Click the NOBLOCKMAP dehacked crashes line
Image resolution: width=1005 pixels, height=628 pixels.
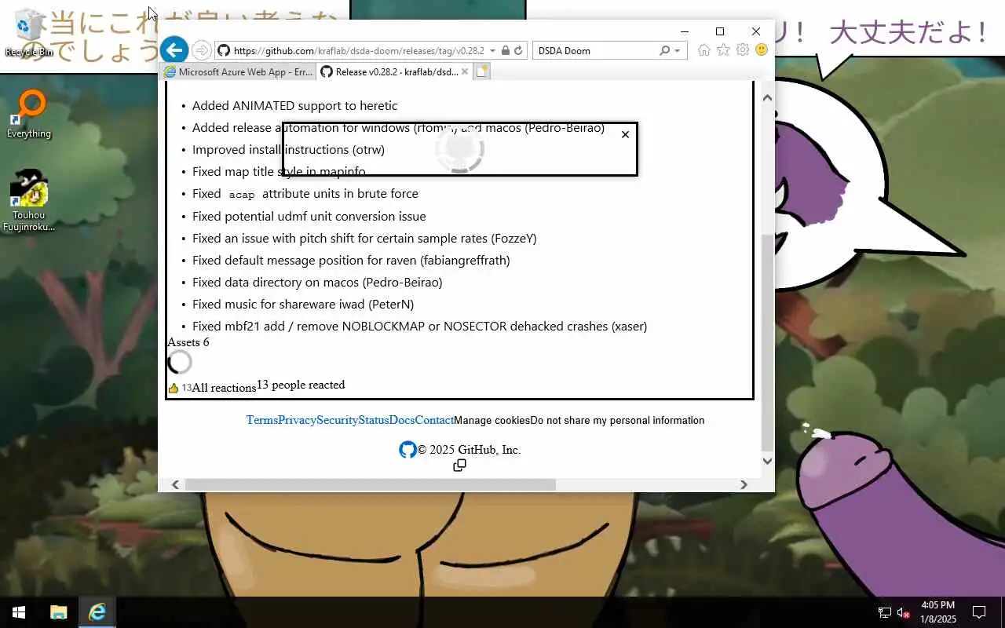(x=420, y=326)
